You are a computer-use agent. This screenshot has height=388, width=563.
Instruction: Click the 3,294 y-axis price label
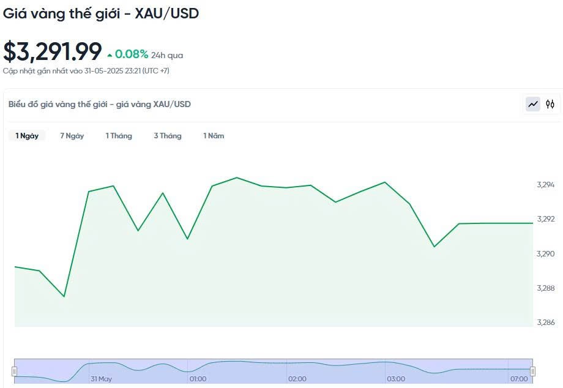coord(545,185)
